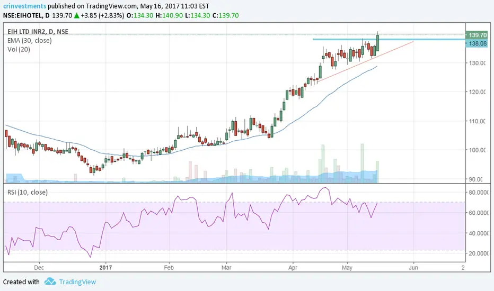Open the crinvestments author link

(x=24, y=6)
